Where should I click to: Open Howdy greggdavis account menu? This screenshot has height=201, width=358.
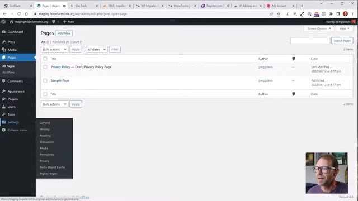(x=340, y=22)
